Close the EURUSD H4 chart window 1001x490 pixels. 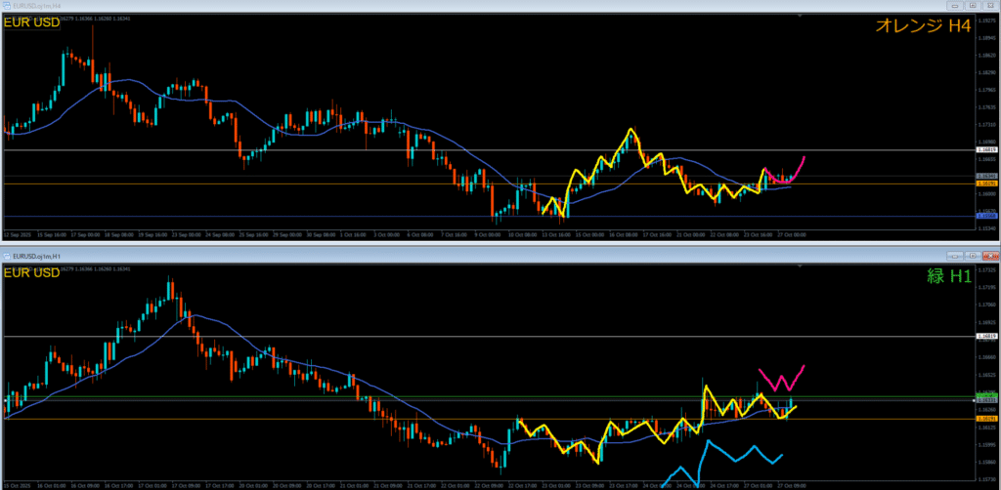[991, 6]
